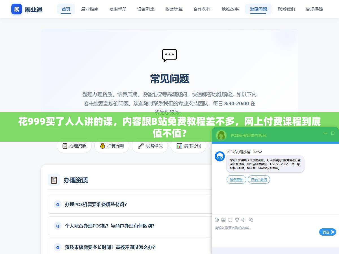Go to 地推故事 in the navigation
This screenshot has width=339, height=254.
230,9
